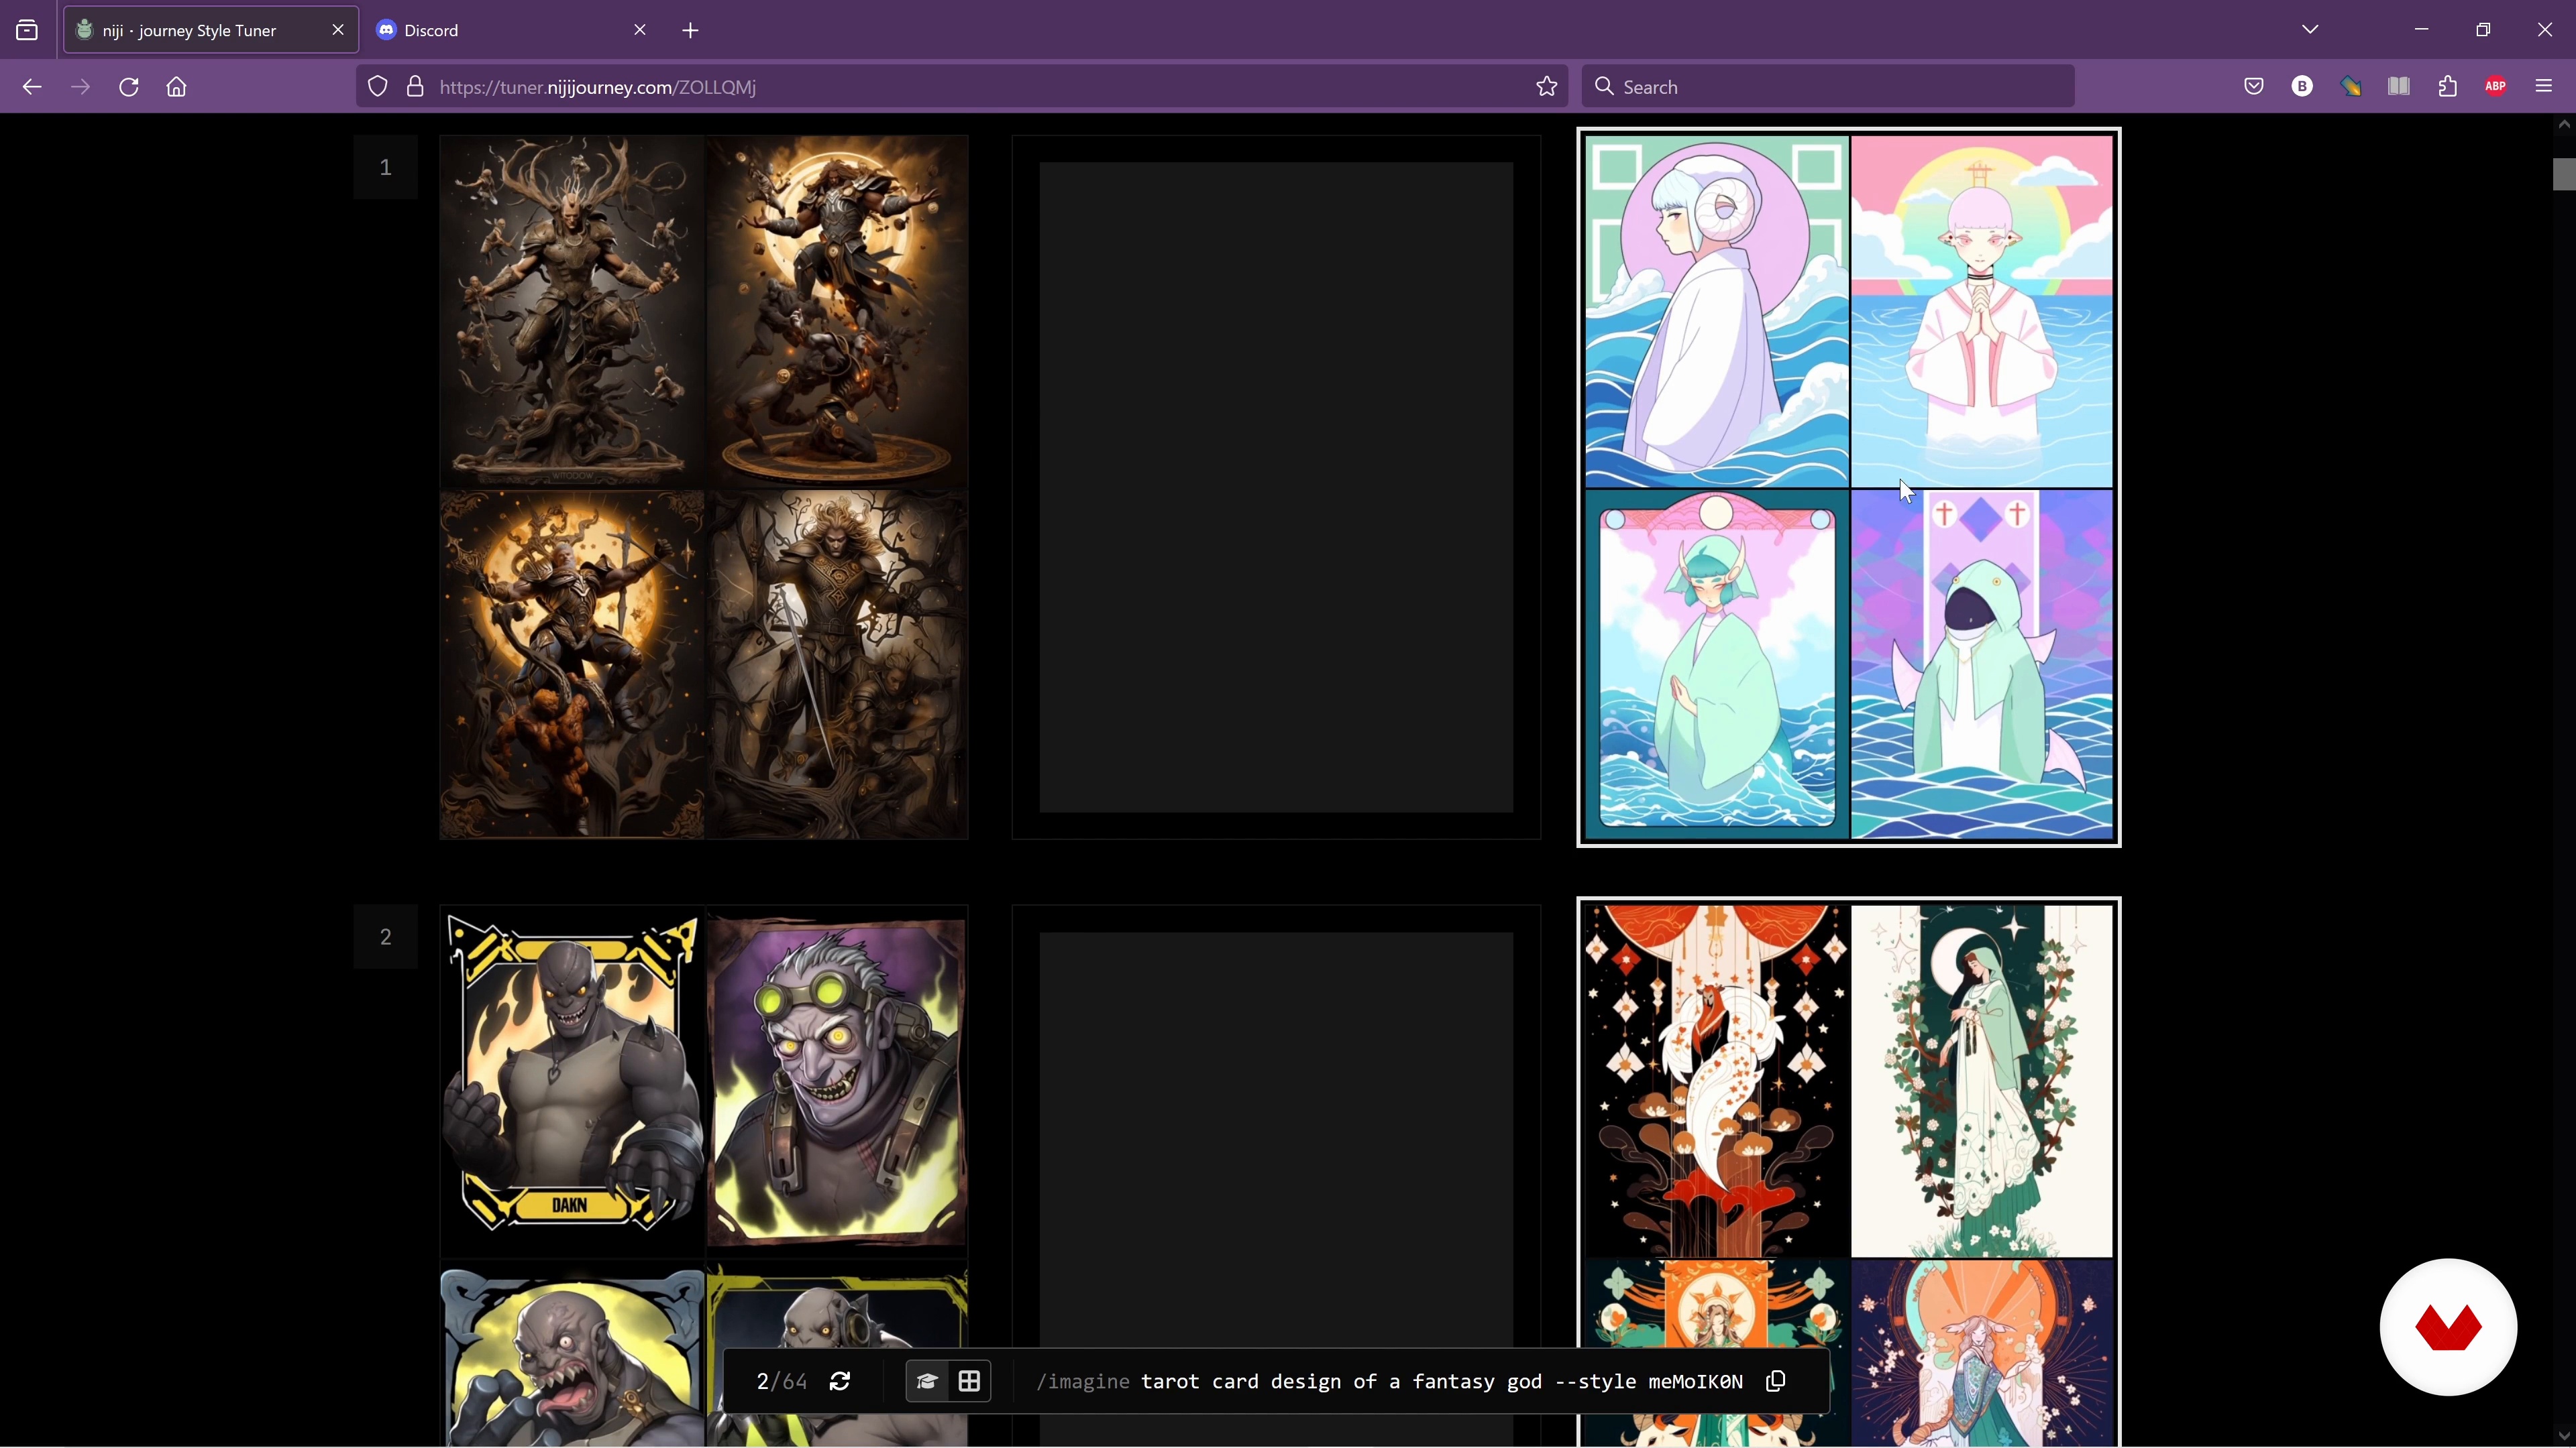Open the browser hamburger application menu

point(2544,87)
